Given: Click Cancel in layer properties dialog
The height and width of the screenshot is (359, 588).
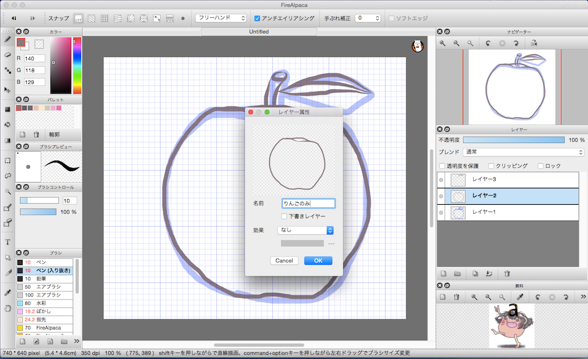Looking at the screenshot, I should pos(284,261).
